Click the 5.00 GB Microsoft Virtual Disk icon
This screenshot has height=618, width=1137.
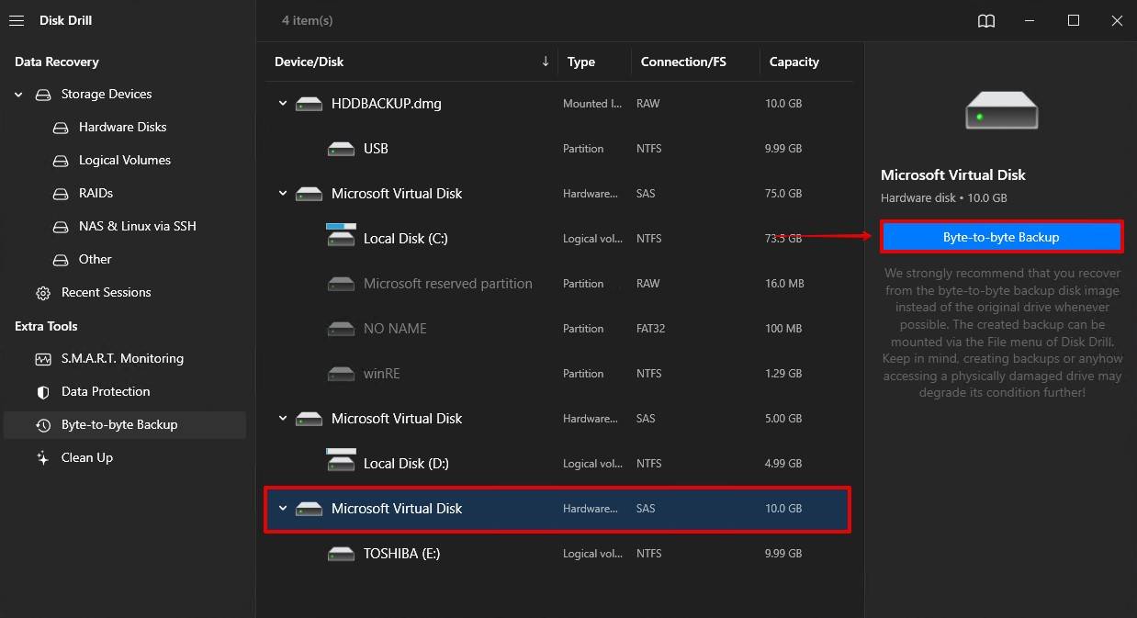[309, 419]
